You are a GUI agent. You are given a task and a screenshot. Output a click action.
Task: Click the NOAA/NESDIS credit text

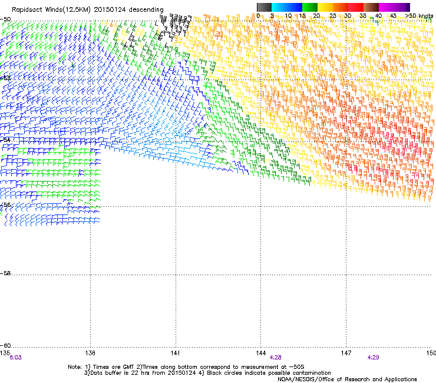(347, 379)
